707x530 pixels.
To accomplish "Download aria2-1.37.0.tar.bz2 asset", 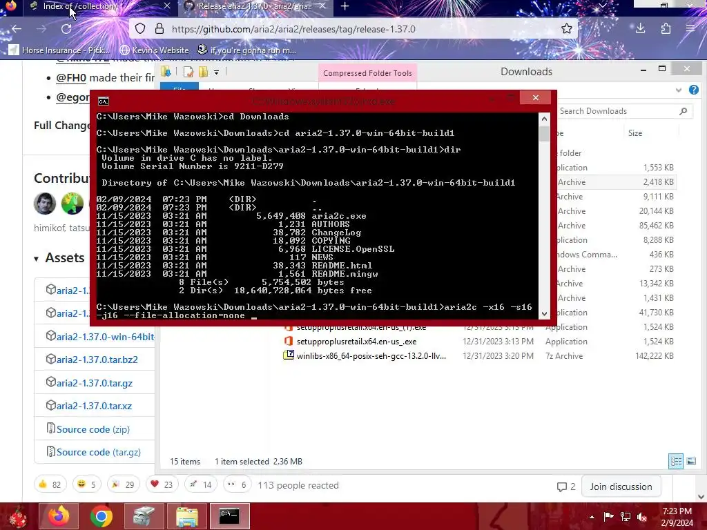I will click(x=97, y=360).
